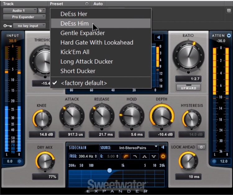The width and height of the screenshot is (233, 195).
Task: Click the key input key icon
Action: coord(7,26)
